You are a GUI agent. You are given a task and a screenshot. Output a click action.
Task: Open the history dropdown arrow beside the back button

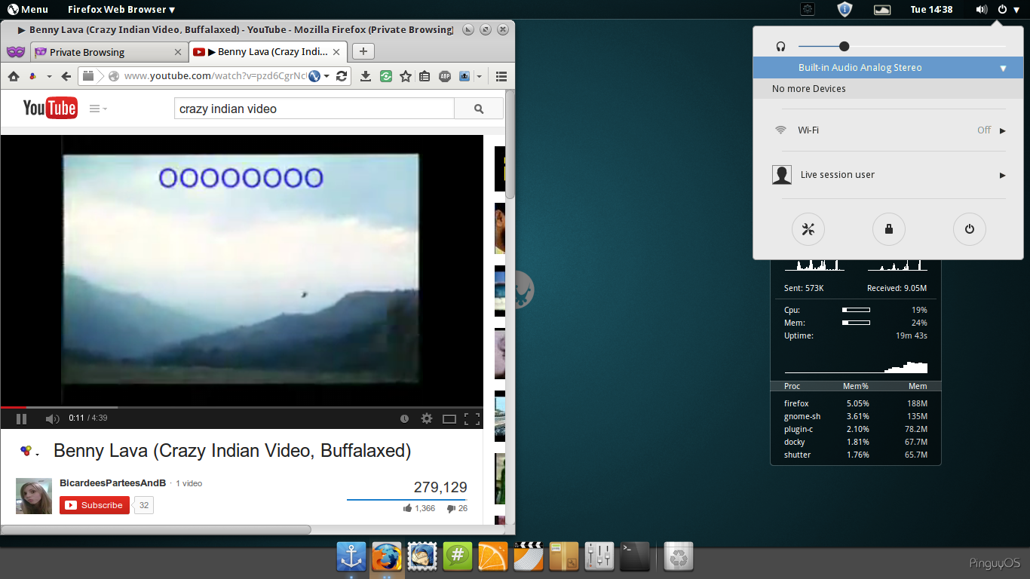click(49, 76)
